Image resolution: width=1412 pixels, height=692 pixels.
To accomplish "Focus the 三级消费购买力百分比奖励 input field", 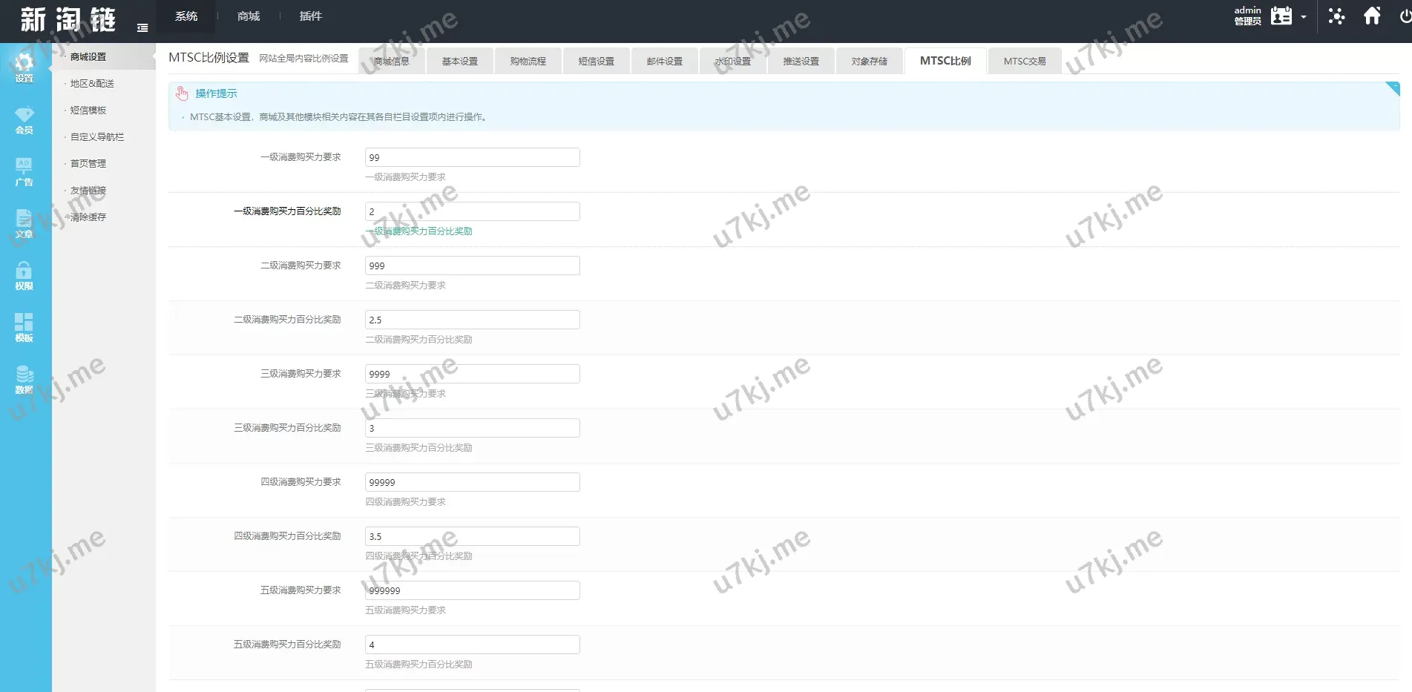I will tap(472, 428).
